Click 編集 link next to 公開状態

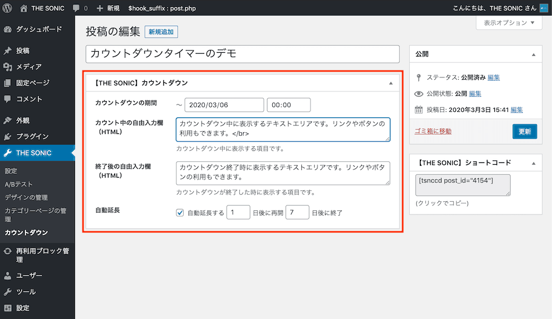point(475,94)
